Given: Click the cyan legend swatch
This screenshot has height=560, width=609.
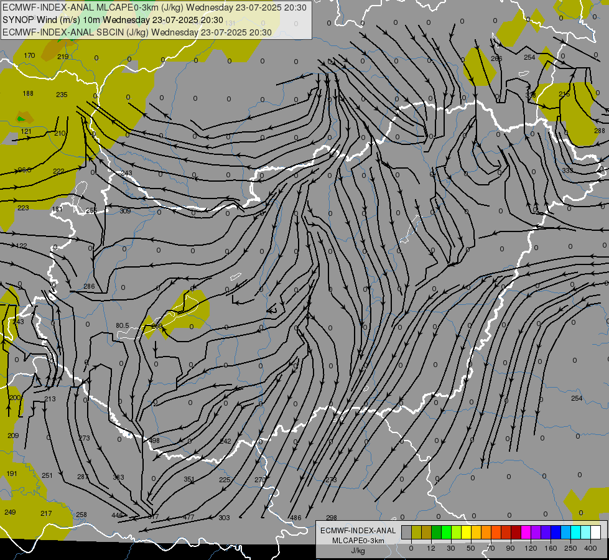Looking at the screenshot, I should 575,533.
